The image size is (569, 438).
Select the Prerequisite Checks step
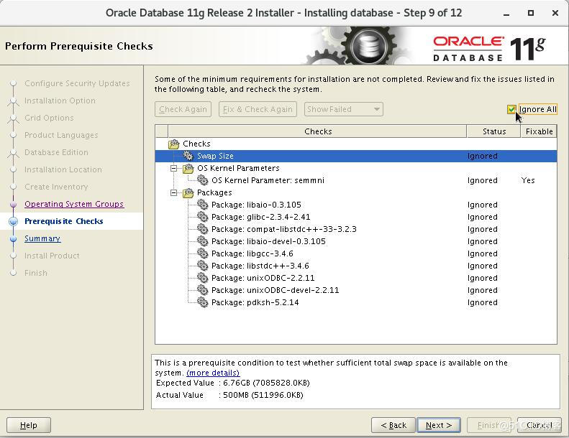point(64,221)
